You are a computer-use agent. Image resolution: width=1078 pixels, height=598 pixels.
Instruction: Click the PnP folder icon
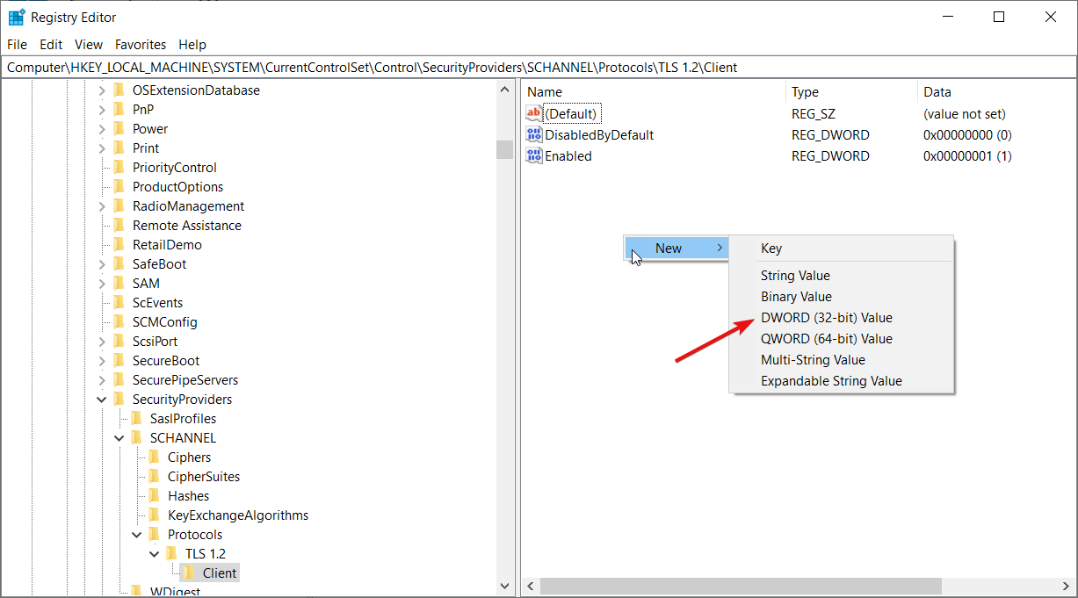[119, 109]
